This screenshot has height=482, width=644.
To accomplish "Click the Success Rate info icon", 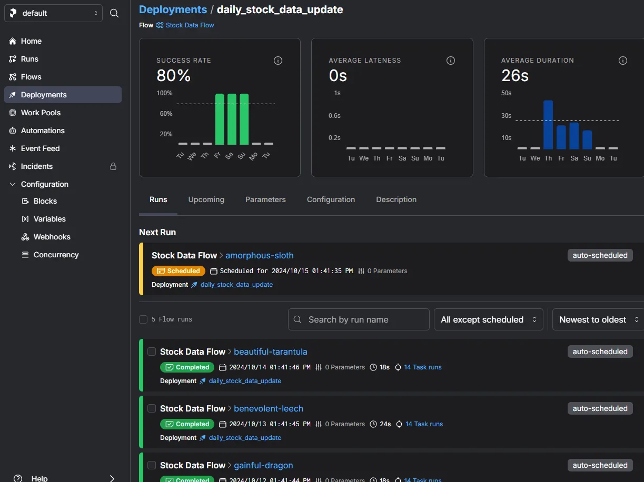I will click(x=278, y=61).
